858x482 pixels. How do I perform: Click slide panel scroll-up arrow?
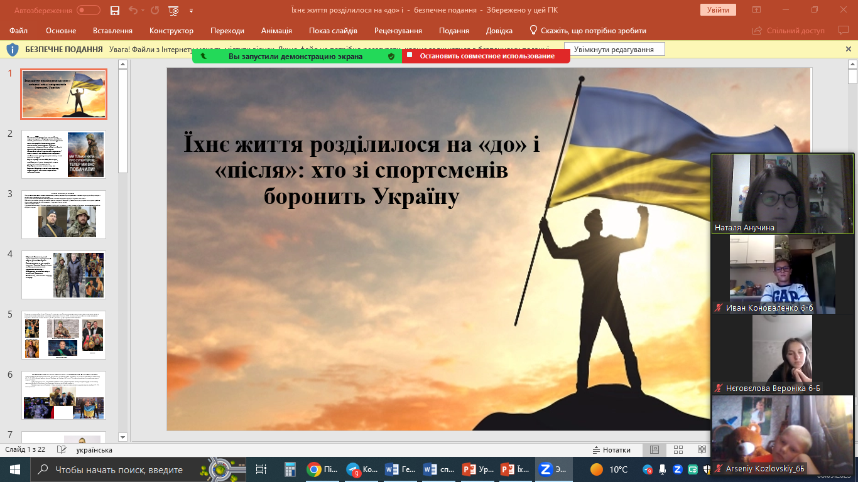[123, 64]
